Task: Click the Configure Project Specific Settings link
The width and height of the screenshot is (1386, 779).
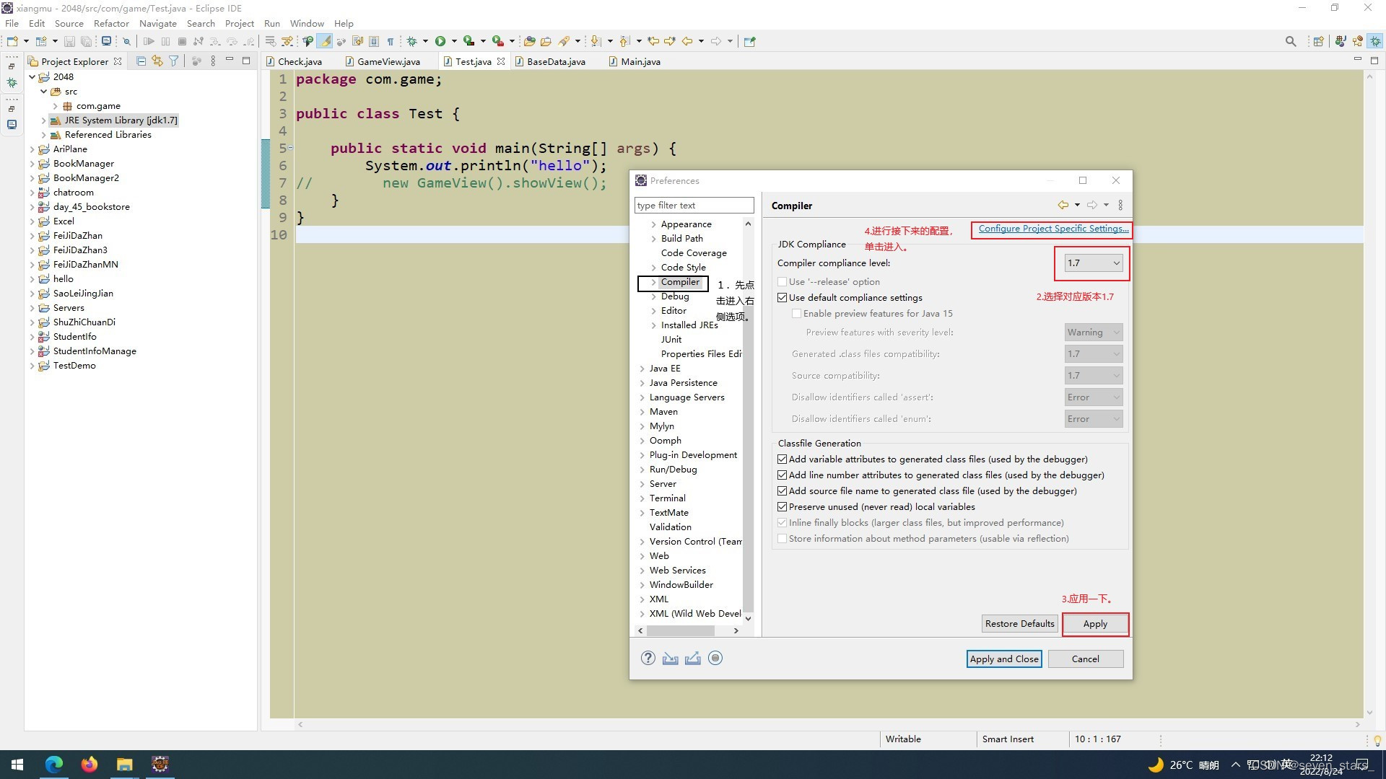Action: coord(1051,229)
